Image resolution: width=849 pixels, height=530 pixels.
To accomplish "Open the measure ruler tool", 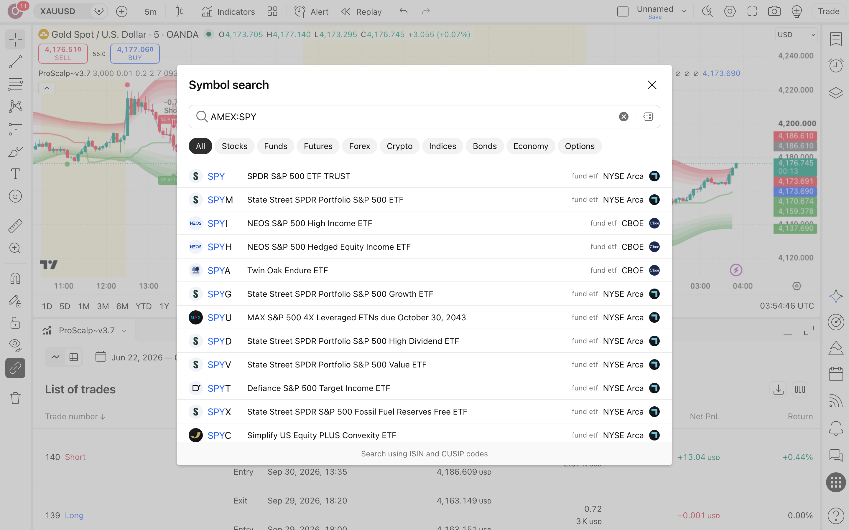I will [15, 226].
